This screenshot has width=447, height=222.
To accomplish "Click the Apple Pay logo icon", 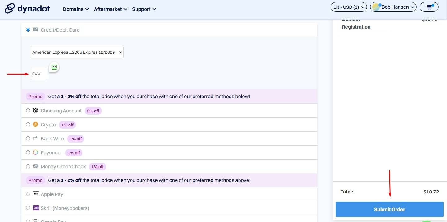I will tap(36, 194).
